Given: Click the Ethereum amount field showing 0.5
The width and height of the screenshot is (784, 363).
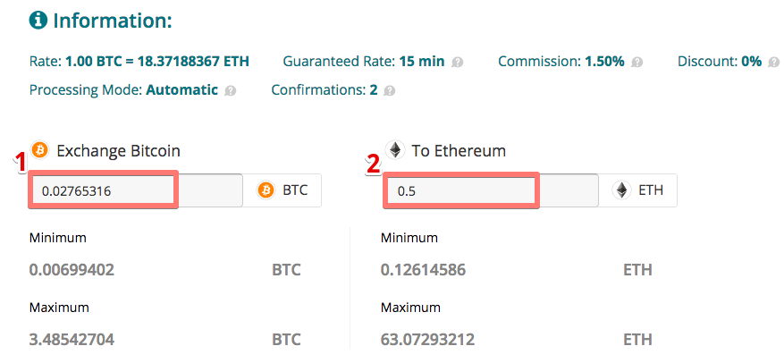Looking at the screenshot, I should [x=491, y=190].
